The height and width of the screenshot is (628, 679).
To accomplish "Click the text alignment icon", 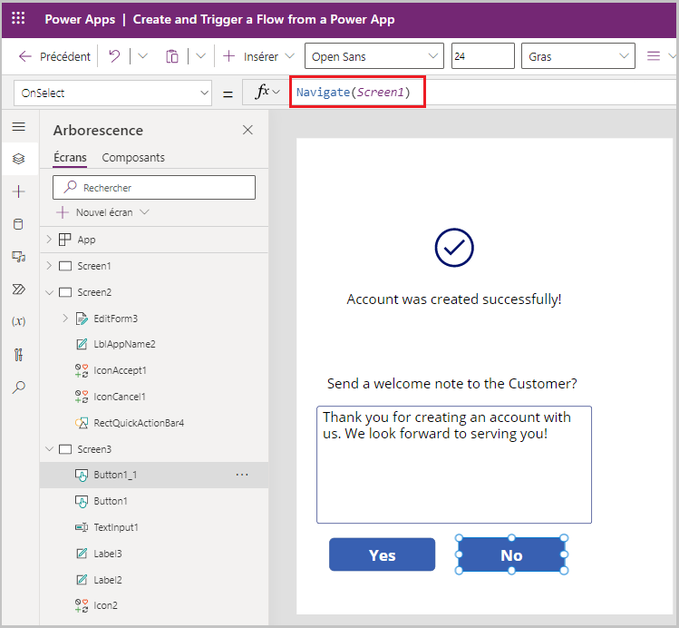I will coord(653,56).
